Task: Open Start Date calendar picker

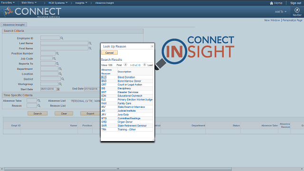Action: 58,89
